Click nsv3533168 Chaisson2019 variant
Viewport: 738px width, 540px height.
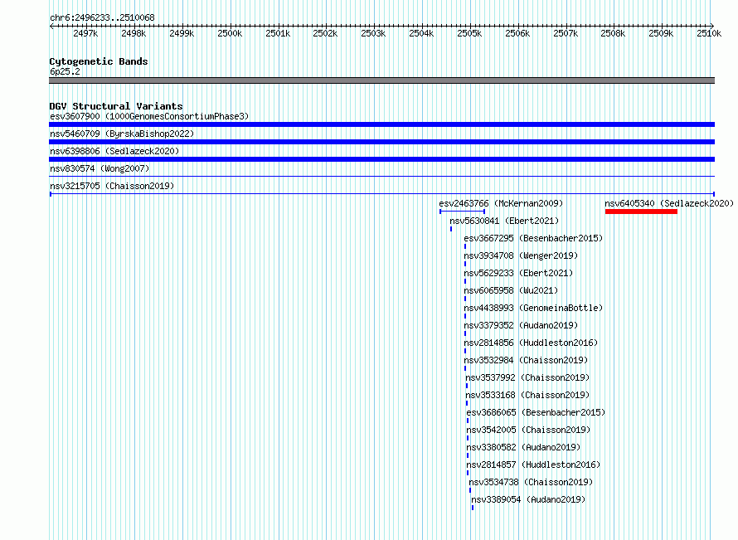[527, 395]
